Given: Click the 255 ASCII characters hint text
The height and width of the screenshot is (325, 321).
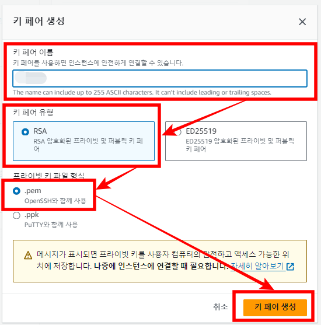Looking at the screenshot, I should point(142,92).
